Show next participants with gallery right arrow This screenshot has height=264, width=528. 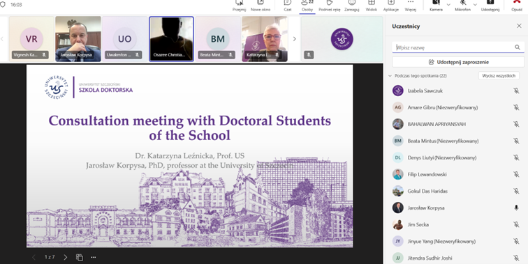click(294, 39)
